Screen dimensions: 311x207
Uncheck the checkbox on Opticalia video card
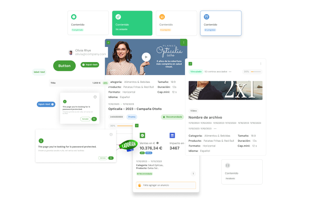tap(108, 42)
